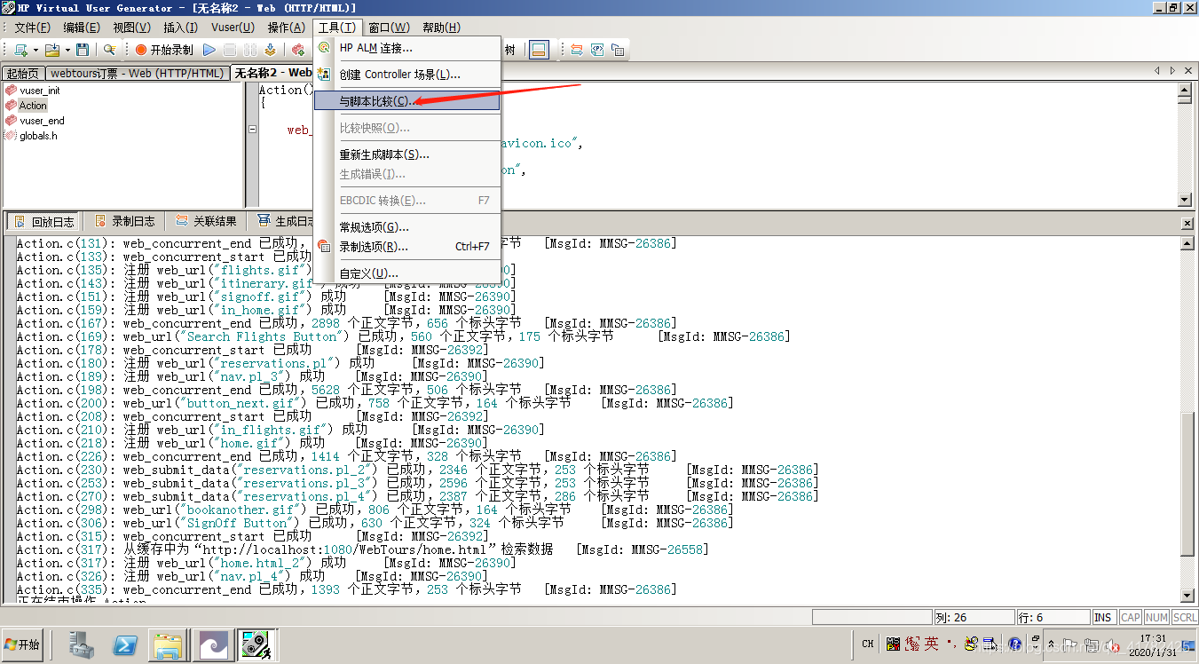Click the log line Action.c(298) bookanother.gif
Image resolution: width=1199 pixels, height=664 pixels.
[x=375, y=510]
